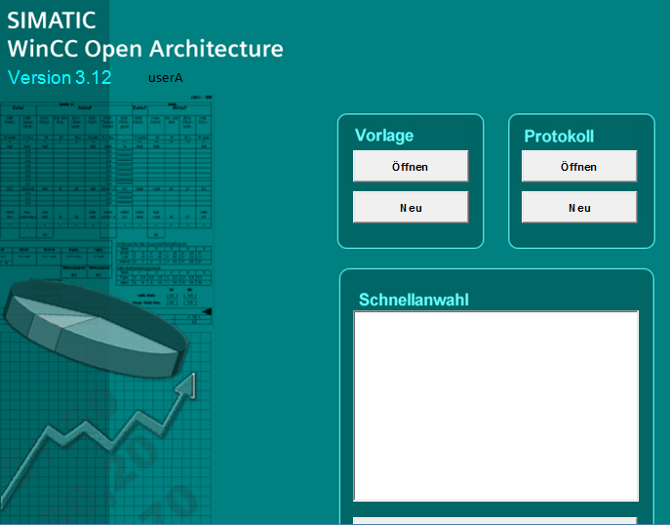Image resolution: width=670 pixels, height=526 pixels.
Task: Click the Vorlage group heading
Action: (x=384, y=136)
